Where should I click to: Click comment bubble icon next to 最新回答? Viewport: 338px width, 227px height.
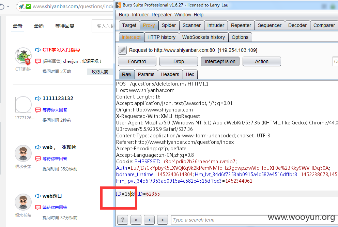tap(38, 61)
